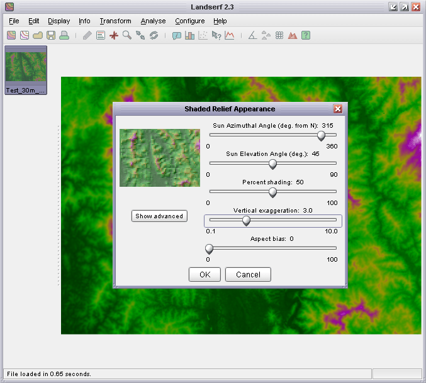426x383 pixels.
Task: Open the Edit menu
Action: point(34,21)
